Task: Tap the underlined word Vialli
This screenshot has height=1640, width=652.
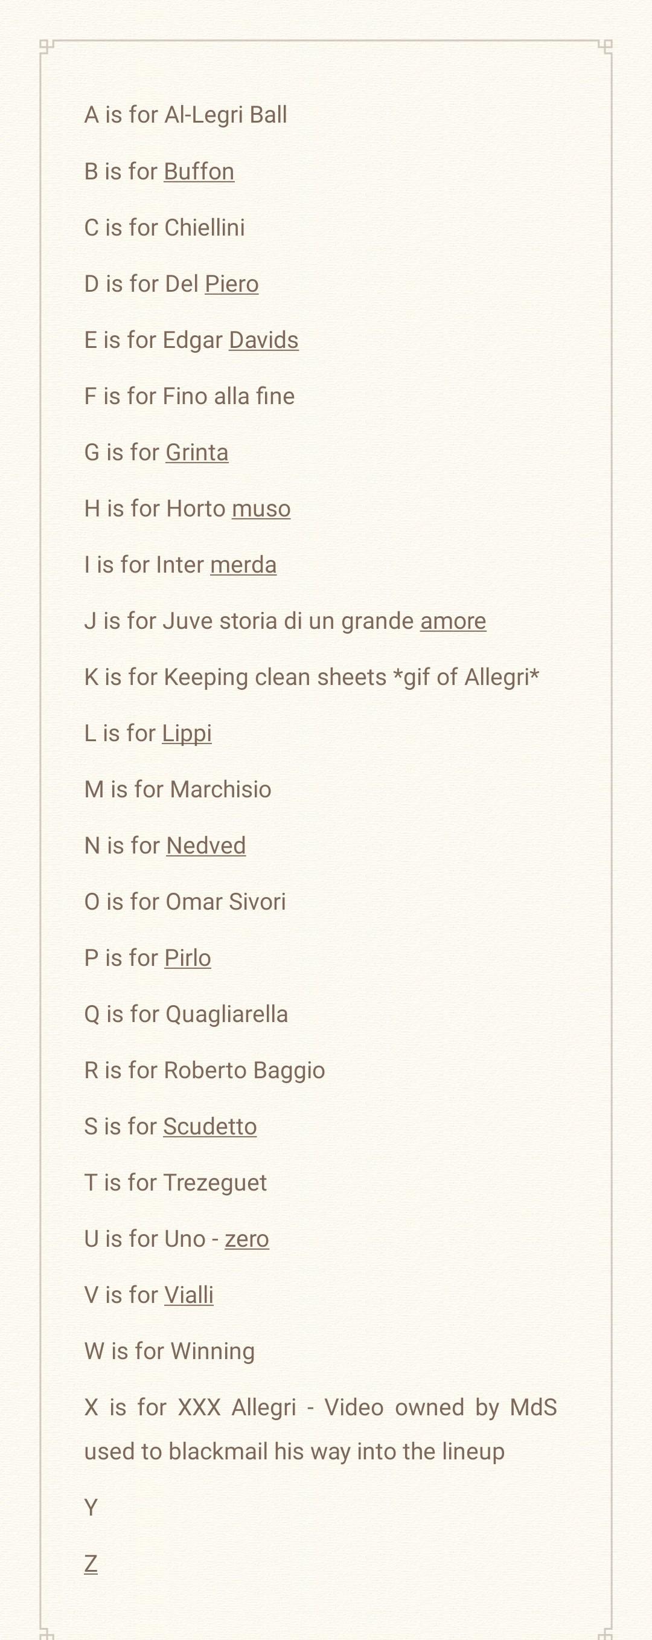Action: (x=189, y=1295)
